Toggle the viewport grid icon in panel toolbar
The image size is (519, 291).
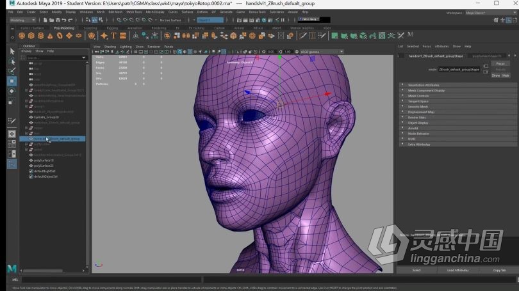click(x=135, y=52)
